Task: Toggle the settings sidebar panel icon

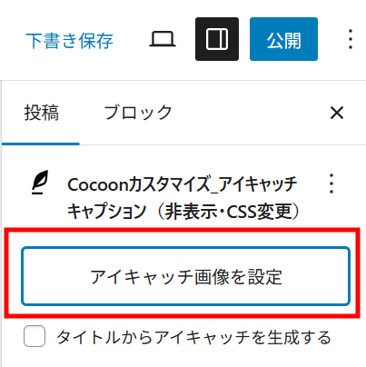Action: 217,39
